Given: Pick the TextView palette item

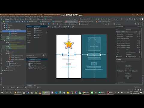Looking at the screenshot, I should tap(37, 26).
